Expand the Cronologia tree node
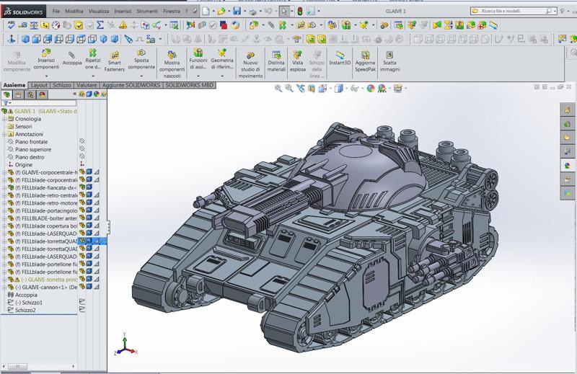The image size is (577, 374). [4, 120]
